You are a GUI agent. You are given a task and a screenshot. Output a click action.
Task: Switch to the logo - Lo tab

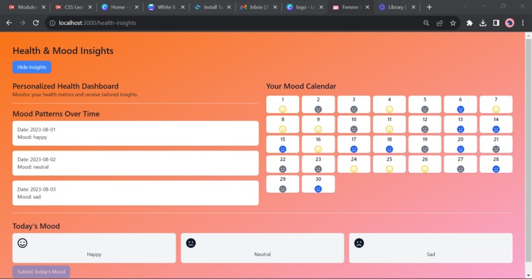point(304,7)
